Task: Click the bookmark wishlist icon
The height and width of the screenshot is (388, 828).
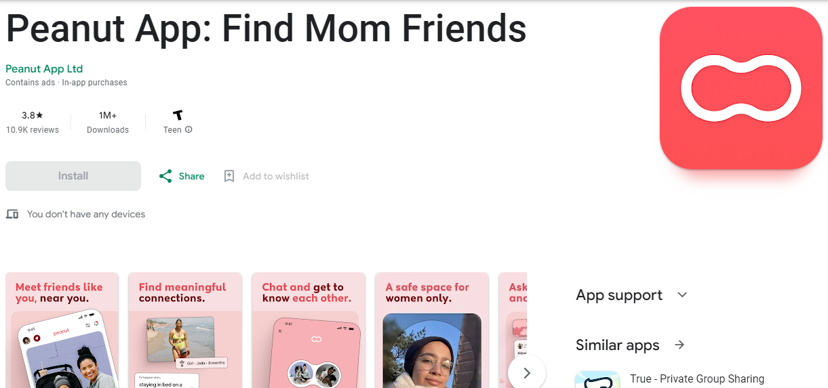Action: click(x=229, y=176)
